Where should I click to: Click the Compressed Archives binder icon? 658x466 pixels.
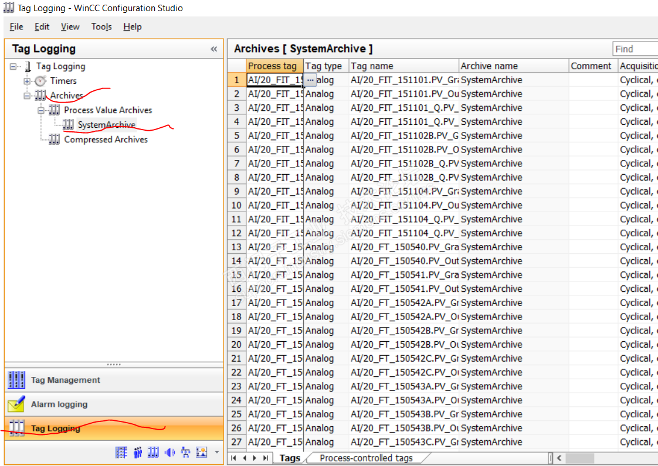pos(54,140)
